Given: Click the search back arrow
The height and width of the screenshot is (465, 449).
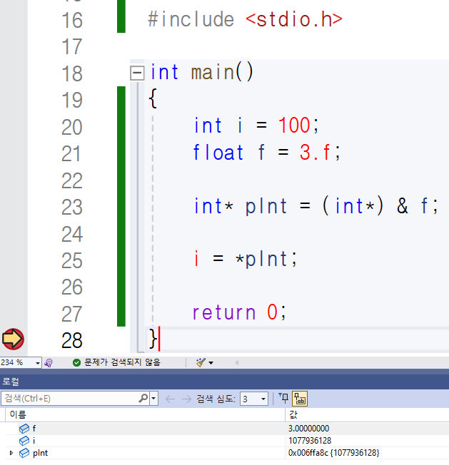Looking at the screenshot, I should [170, 399].
